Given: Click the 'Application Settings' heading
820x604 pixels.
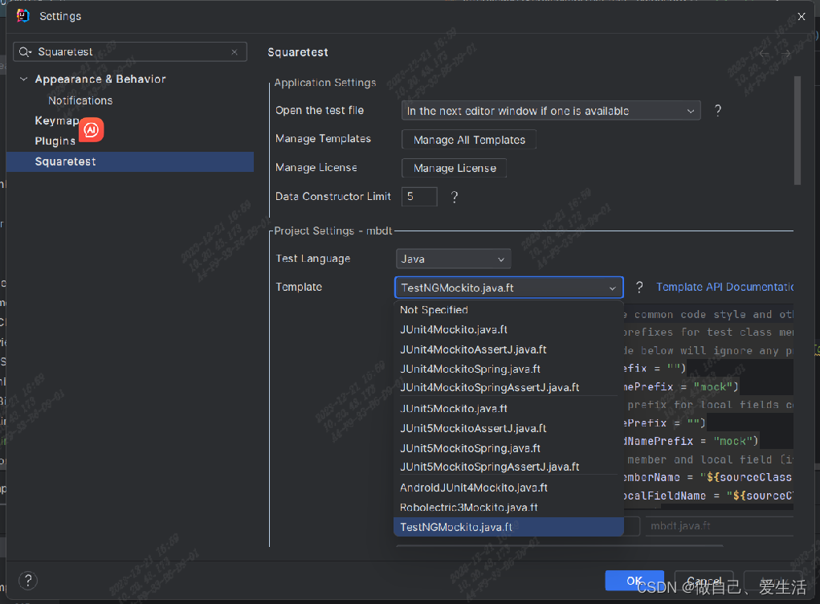Looking at the screenshot, I should (x=324, y=83).
